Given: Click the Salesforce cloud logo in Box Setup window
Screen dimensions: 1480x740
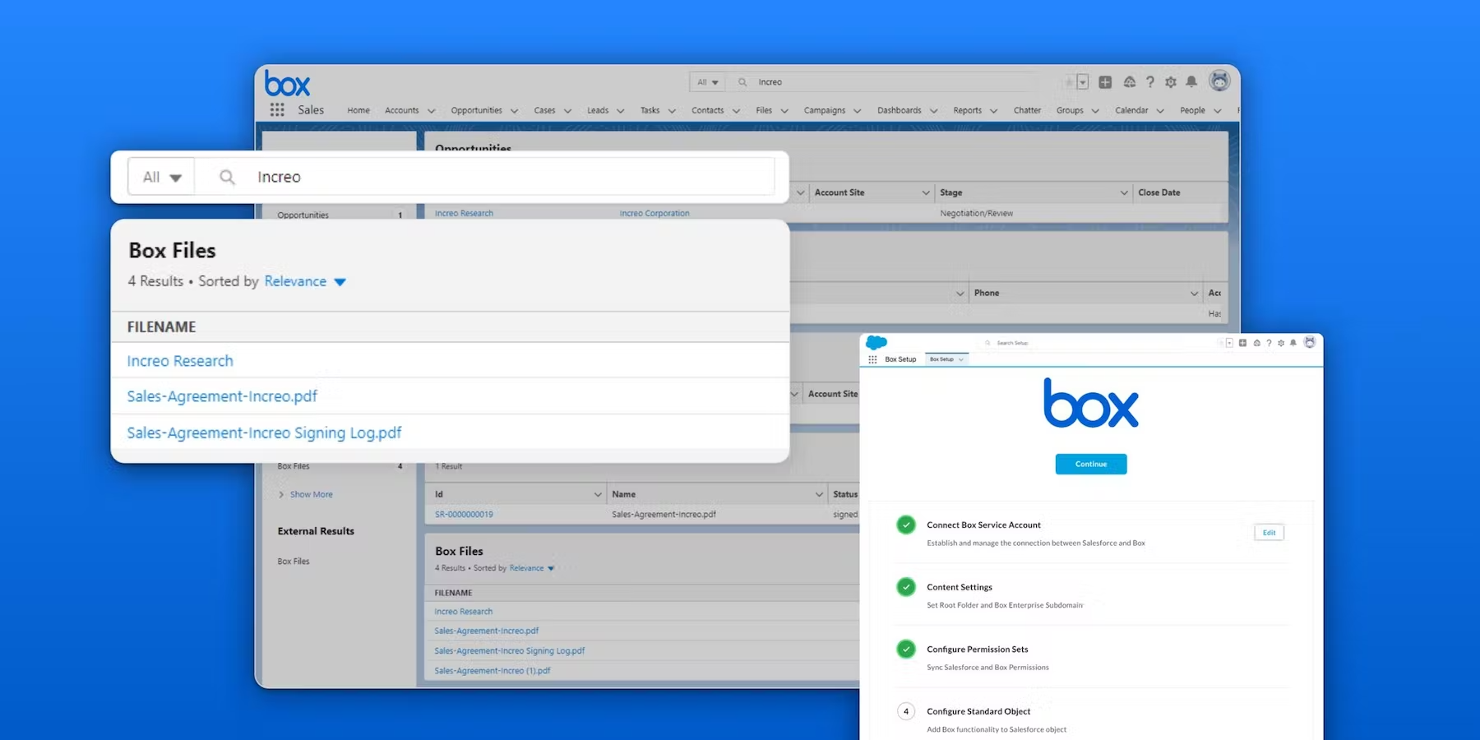Looking at the screenshot, I should tap(875, 343).
